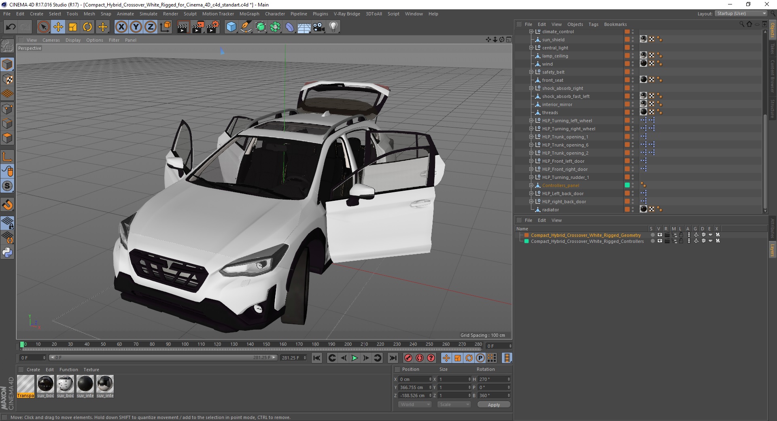Toggle X axis lock
Image resolution: width=777 pixels, height=421 pixels.
coord(121,27)
